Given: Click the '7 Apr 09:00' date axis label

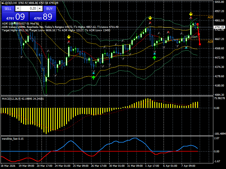Looking at the screenshot, I should click(188, 166).
